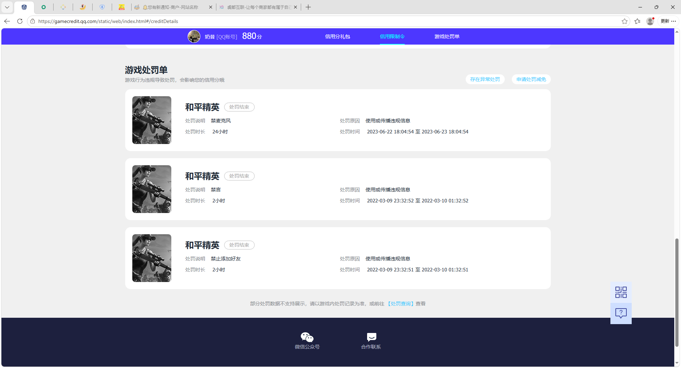Open the browser profile avatar
This screenshot has width=681, height=368.
point(650,21)
